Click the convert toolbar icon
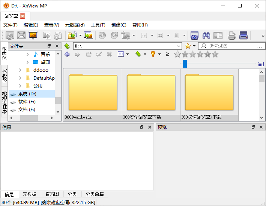Screen dimensions: 266x206 pyautogui.click(x=47, y=36)
